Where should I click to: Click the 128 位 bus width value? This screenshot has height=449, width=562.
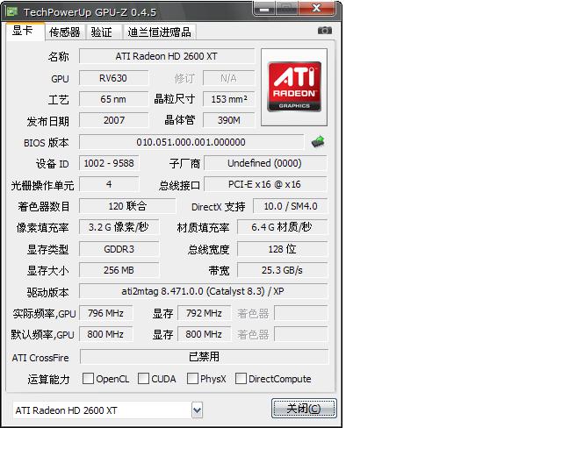click(282, 249)
